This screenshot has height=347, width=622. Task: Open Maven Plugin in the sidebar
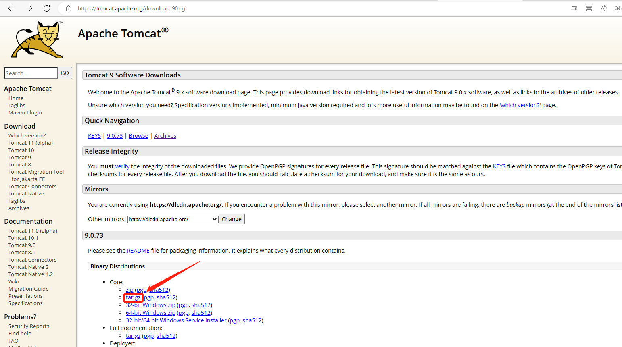tap(25, 112)
